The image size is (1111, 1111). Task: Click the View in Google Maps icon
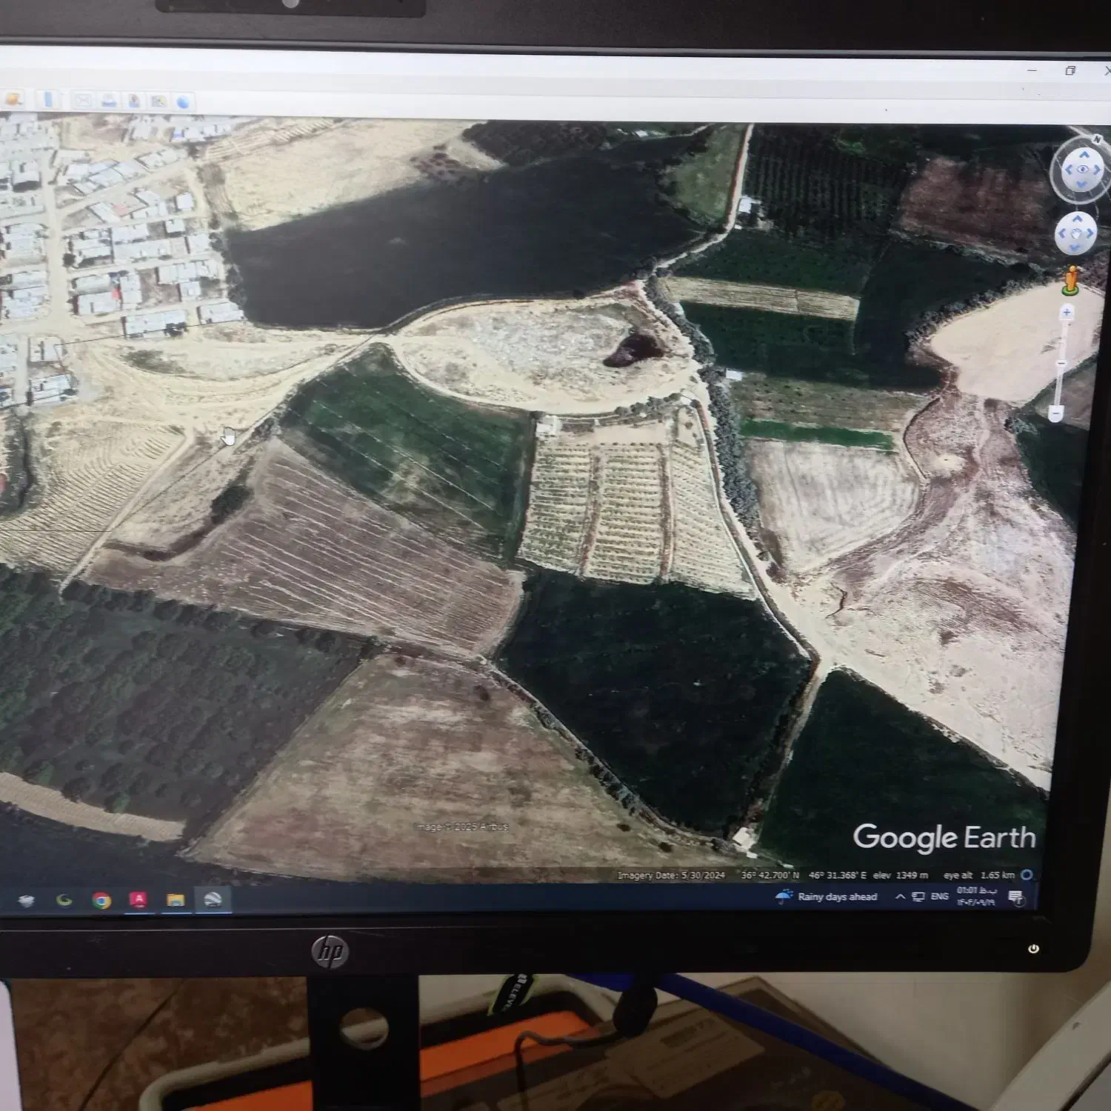point(134,101)
